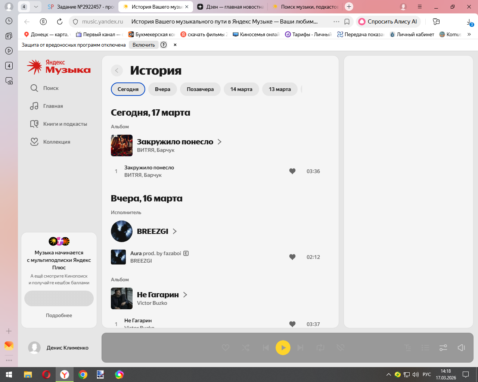This screenshot has width=478, height=382.
Task: Like the track Aura prod. by fazaboi
Action: [292, 257]
